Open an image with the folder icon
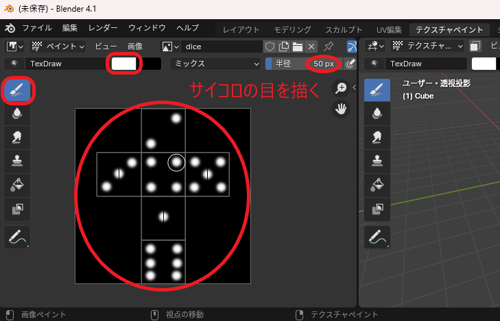Screen dimensions: 500x321 (298, 47)
